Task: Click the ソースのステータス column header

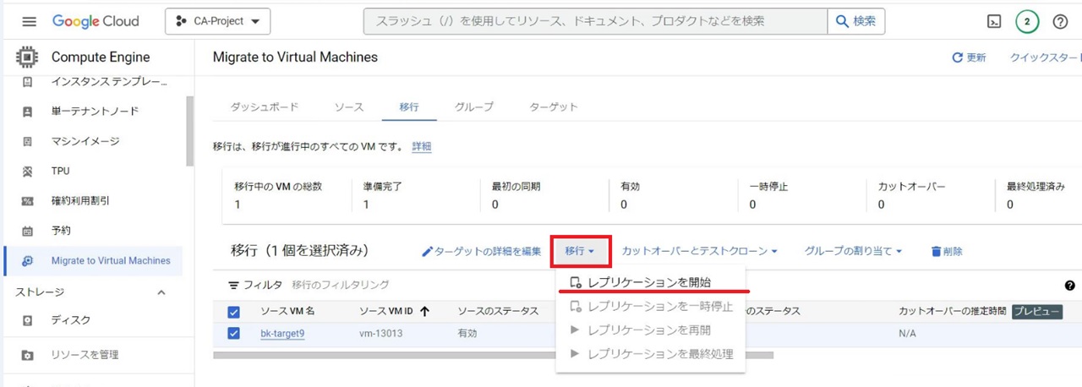Action: pos(498,311)
